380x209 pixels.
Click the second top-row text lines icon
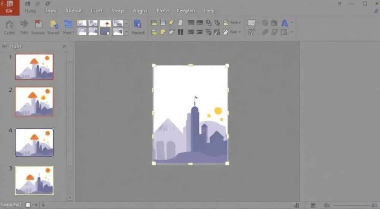(200, 22)
